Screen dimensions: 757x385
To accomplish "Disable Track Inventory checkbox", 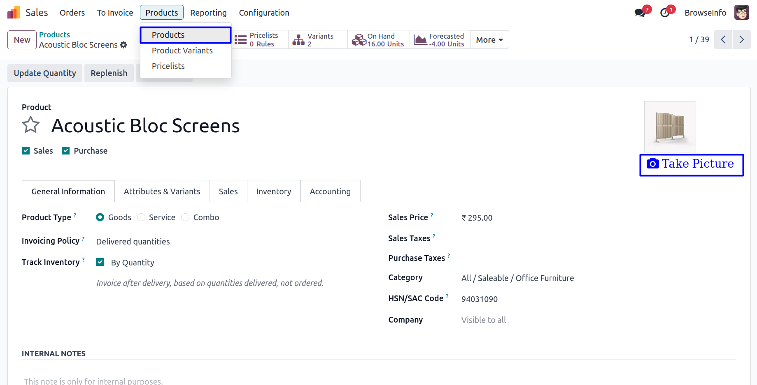I will tap(100, 262).
